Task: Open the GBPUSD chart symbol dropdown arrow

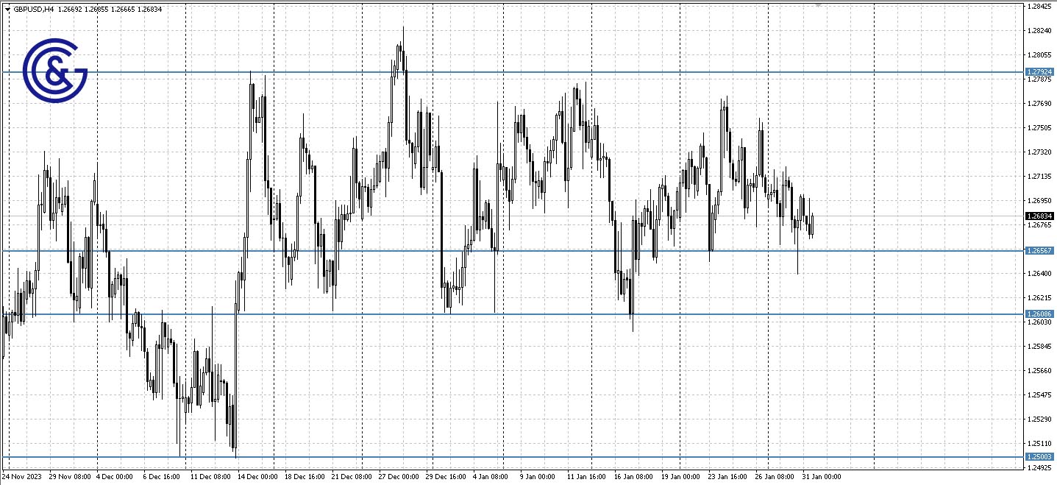Action: 7,9
